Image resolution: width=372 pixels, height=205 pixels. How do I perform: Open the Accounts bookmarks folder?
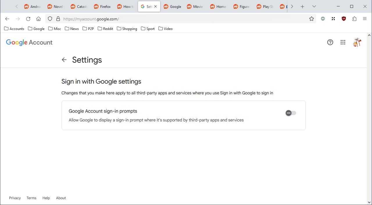14,29
